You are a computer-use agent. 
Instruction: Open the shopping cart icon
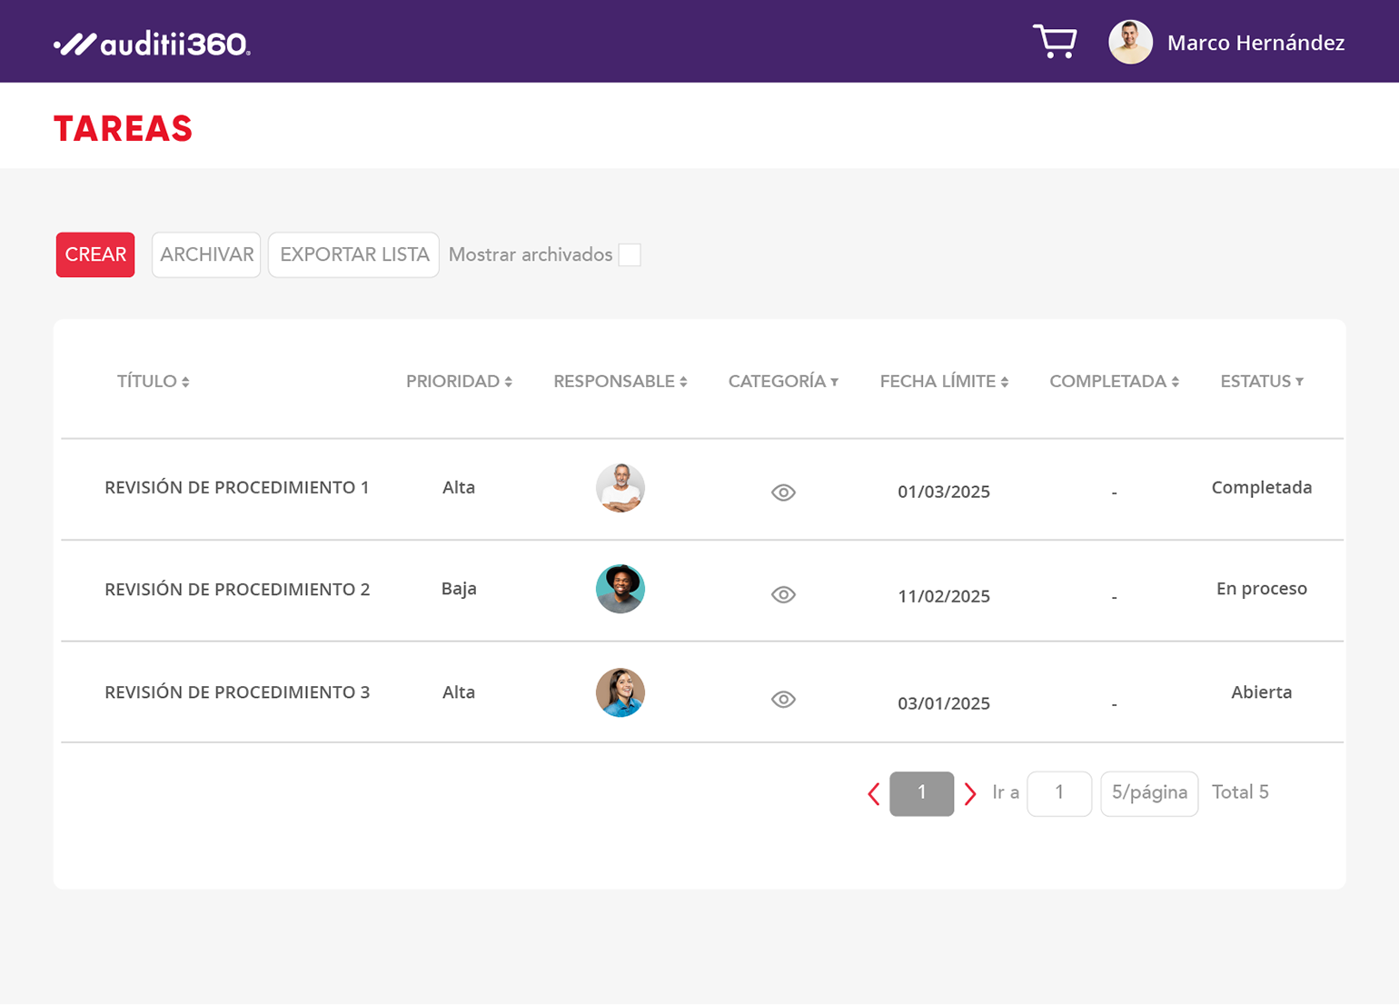point(1055,42)
